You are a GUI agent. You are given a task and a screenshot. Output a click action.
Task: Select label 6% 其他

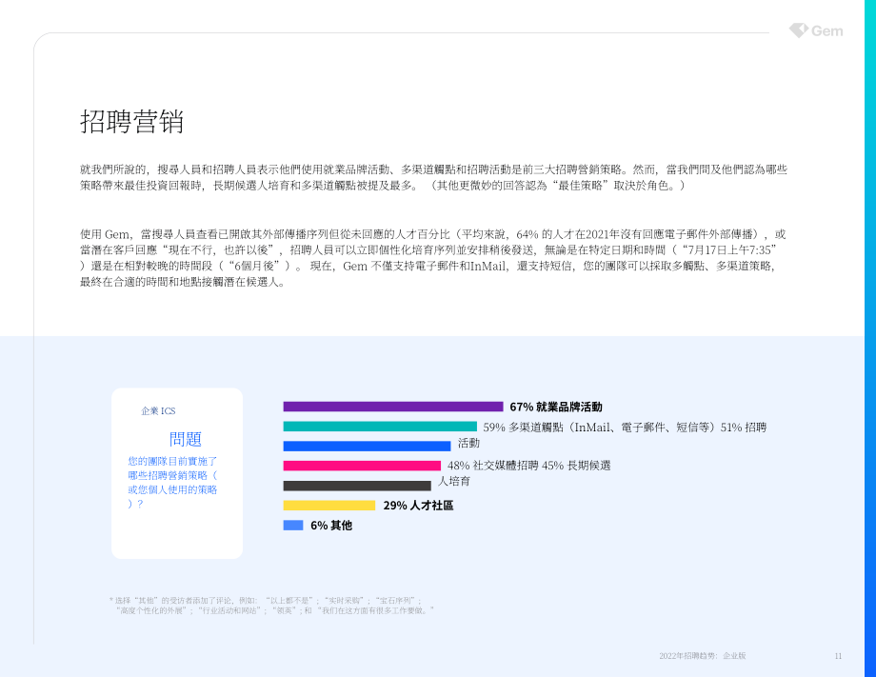coord(331,526)
